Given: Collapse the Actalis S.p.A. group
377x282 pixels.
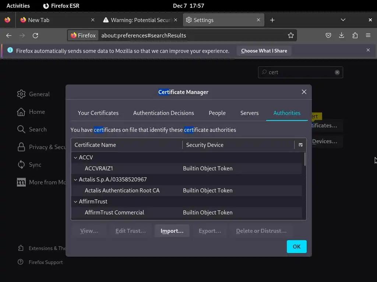Looking at the screenshot, I should (75, 180).
